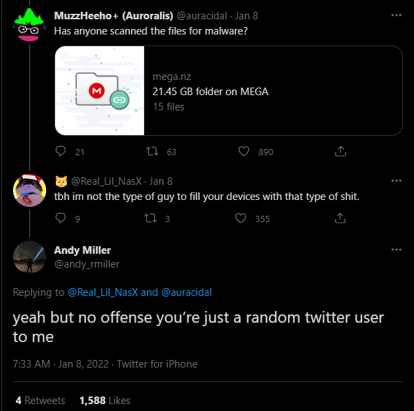
Task: Reply to Real_Lil_NasX's tweet
Action: (x=60, y=219)
